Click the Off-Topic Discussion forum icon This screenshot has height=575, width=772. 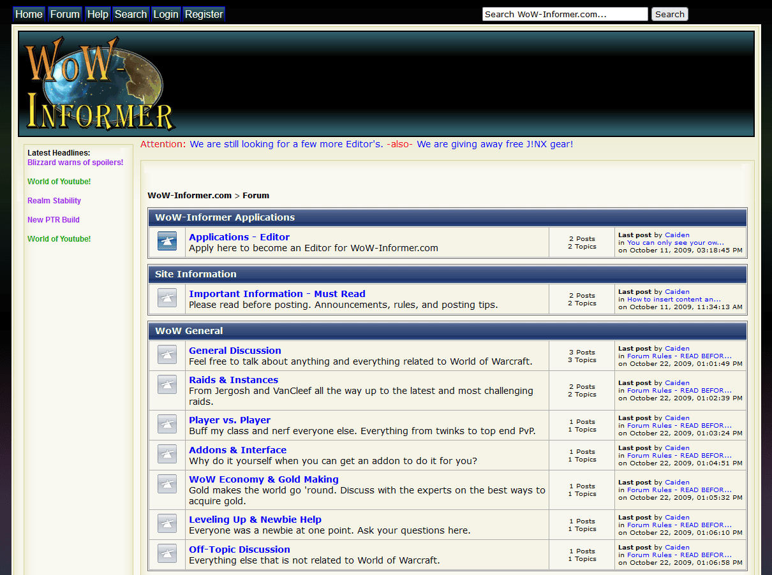(167, 554)
